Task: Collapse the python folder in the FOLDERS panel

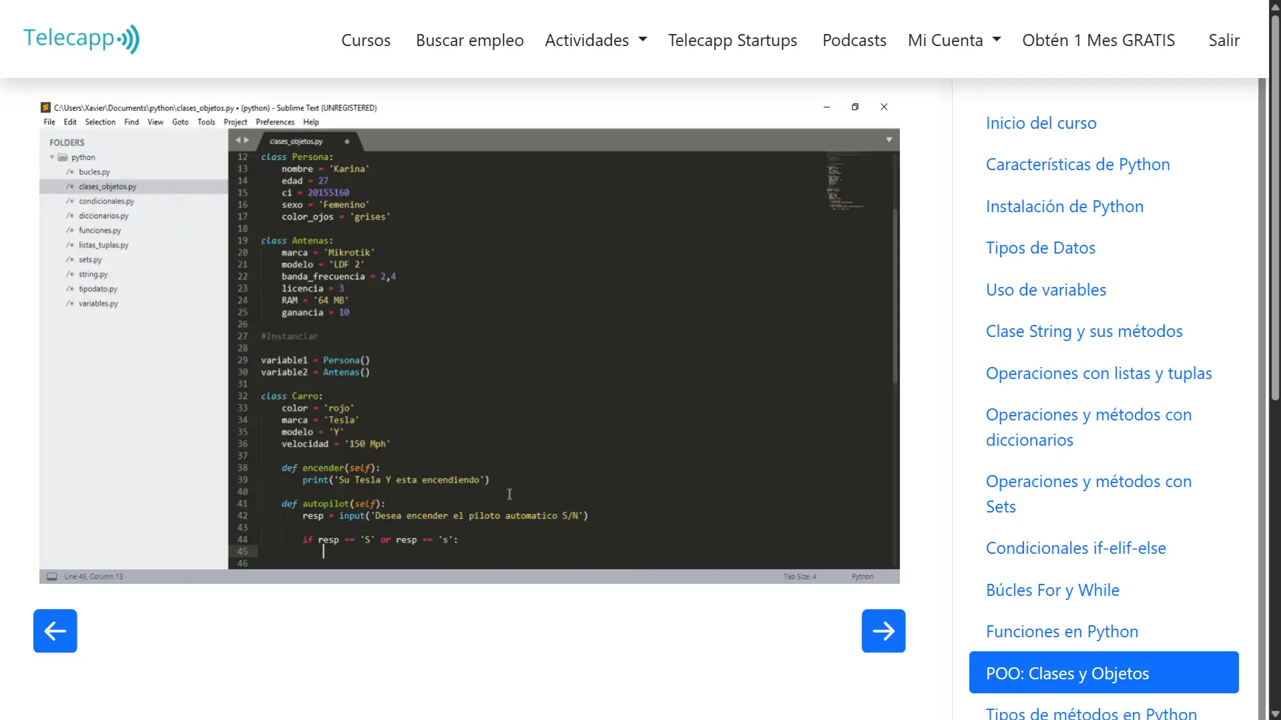Action: [52, 157]
